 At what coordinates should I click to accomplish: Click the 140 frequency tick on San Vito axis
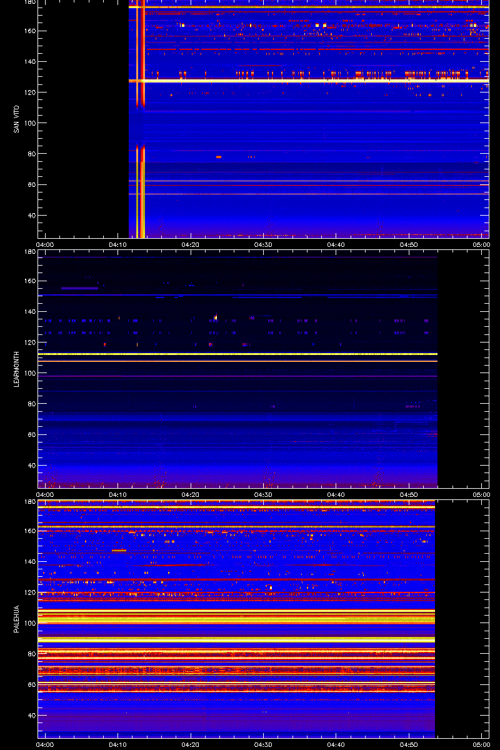point(29,61)
